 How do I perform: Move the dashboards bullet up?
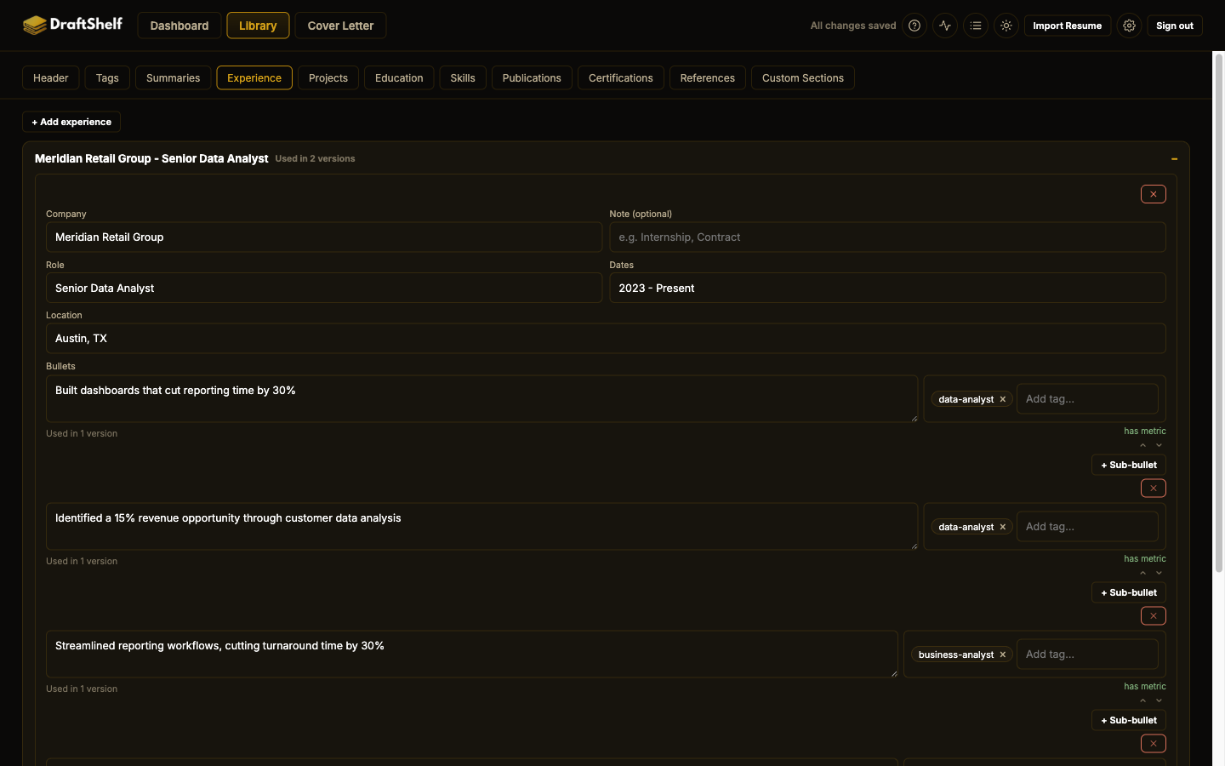tap(1142, 445)
